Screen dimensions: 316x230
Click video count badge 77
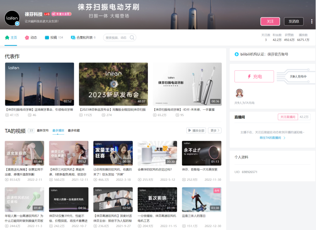(x=31, y=131)
